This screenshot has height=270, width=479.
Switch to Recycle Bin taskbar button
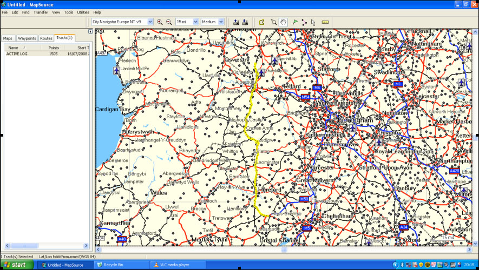pyautogui.click(x=122, y=265)
